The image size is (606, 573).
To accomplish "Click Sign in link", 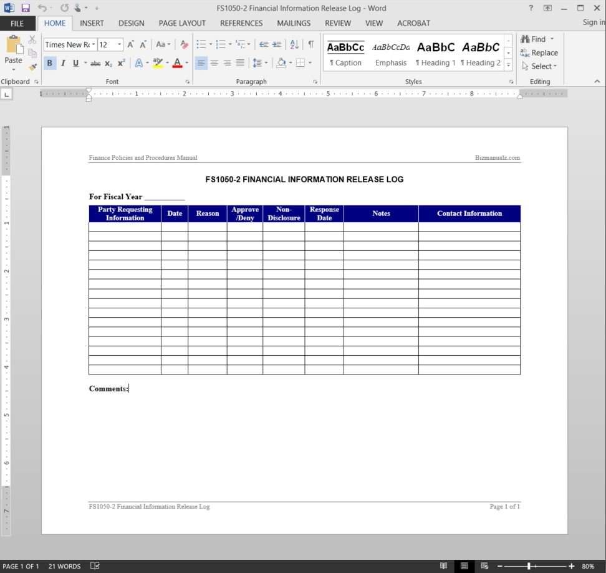I will coord(594,22).
